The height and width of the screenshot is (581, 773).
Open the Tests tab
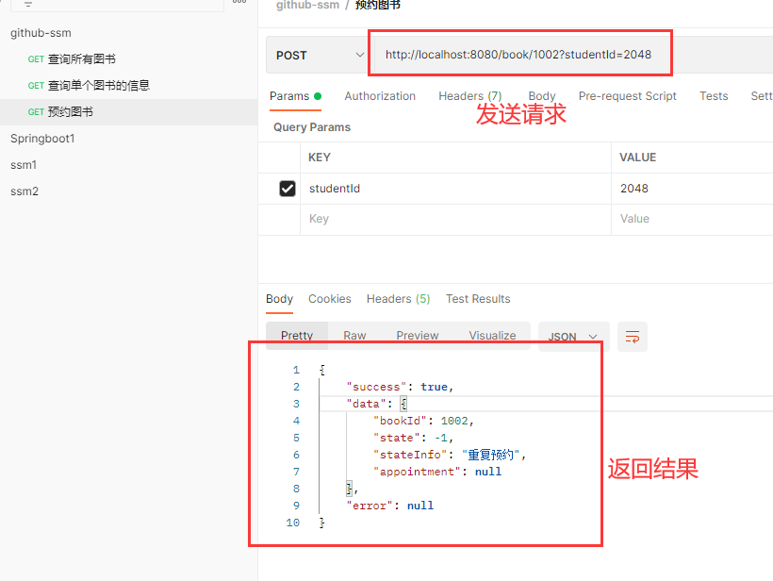coord(714,96)
